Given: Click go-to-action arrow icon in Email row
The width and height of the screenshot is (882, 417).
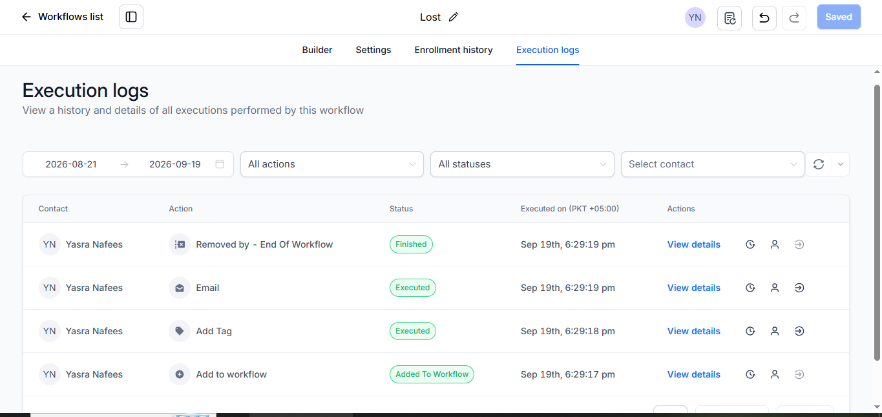Looking at the screenshot, I should click(799, 288).
